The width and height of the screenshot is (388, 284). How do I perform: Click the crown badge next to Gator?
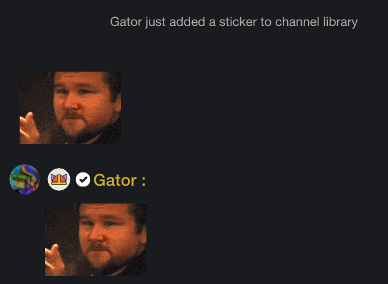tap(59, 179)
